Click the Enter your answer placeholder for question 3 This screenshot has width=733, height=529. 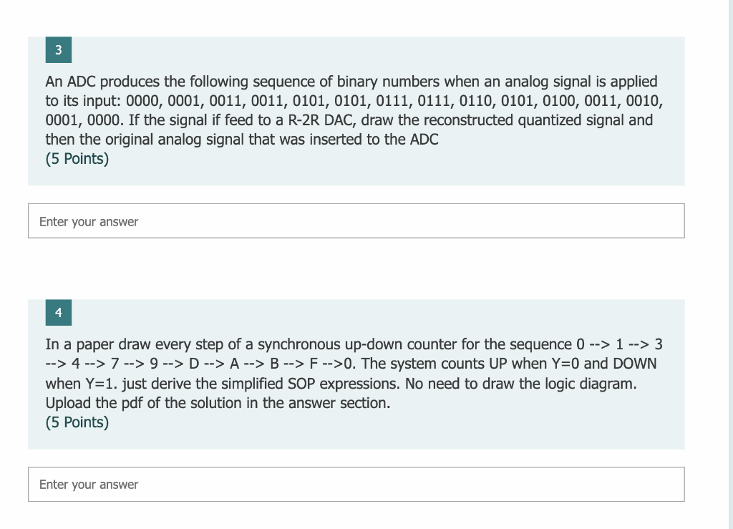click(x=89, y=221)
